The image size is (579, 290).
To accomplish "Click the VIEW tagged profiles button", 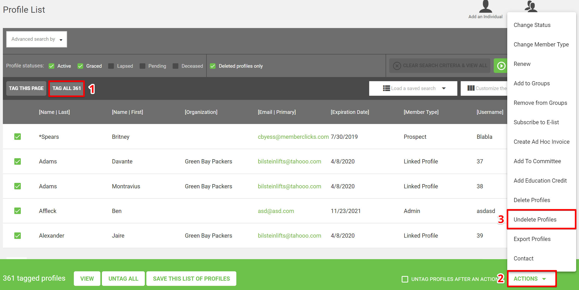I will (x=87, y=279).
